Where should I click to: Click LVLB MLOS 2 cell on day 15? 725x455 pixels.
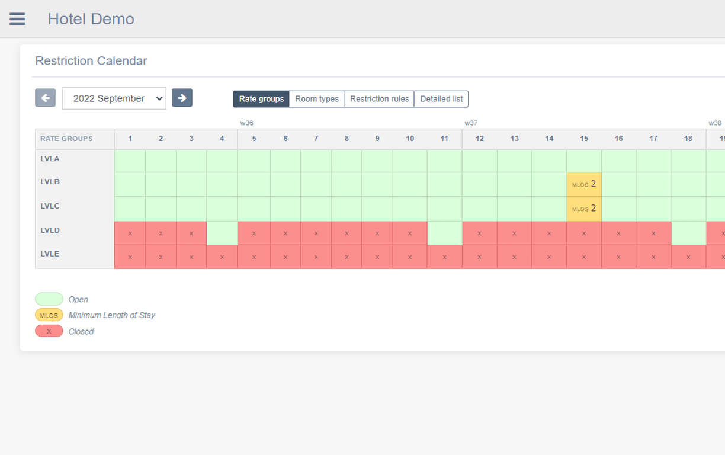click(x=584, y=184)
